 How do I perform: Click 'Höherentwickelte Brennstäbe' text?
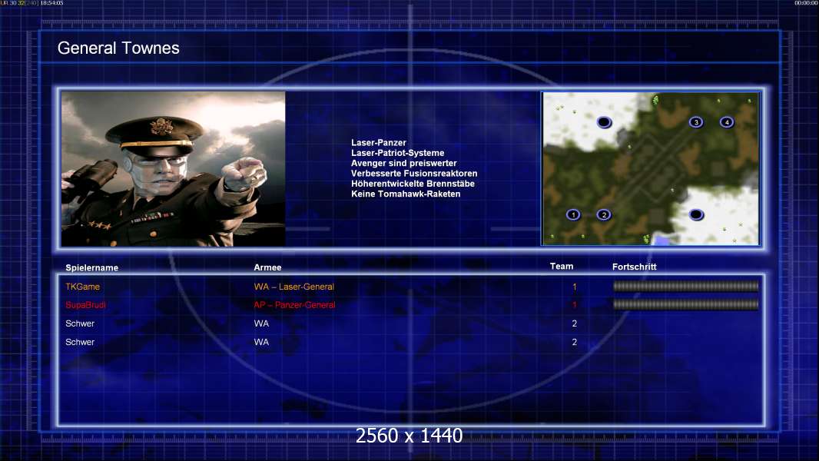[413, 184]
